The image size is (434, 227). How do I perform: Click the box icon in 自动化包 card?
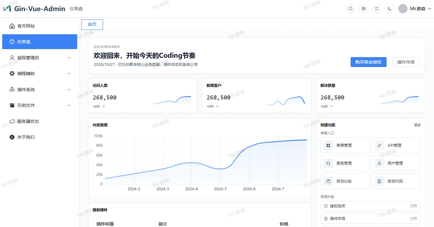[x=328, y=181]
